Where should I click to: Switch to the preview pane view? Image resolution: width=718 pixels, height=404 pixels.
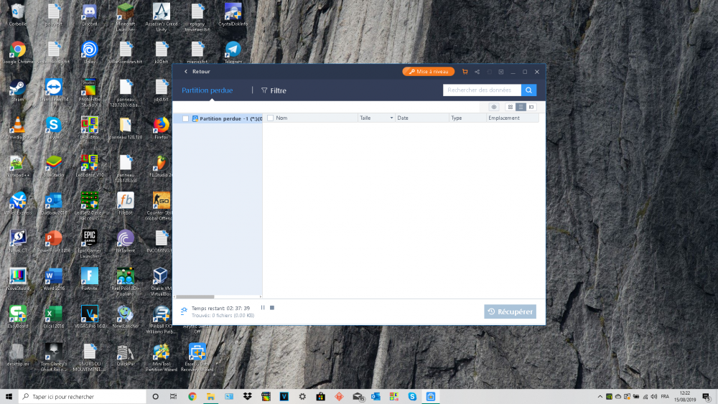coord(531,107)
